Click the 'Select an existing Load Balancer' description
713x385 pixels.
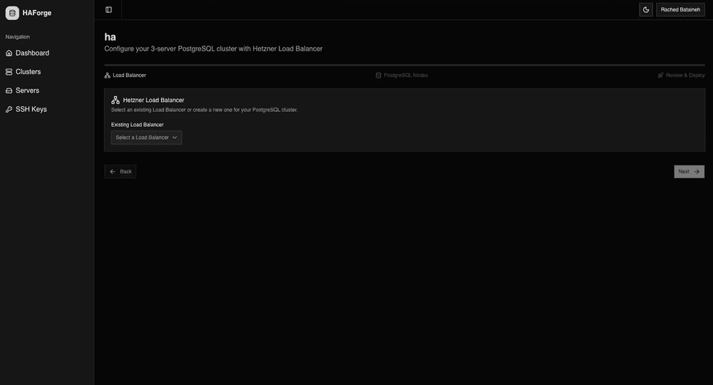click(204, 110)
